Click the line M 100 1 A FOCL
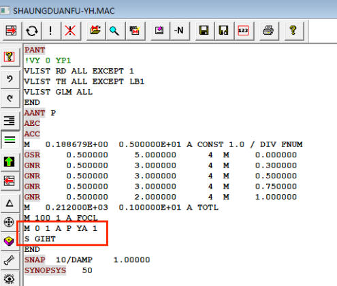The height and width of the screenshot is (286, 337). coord(61,218)
